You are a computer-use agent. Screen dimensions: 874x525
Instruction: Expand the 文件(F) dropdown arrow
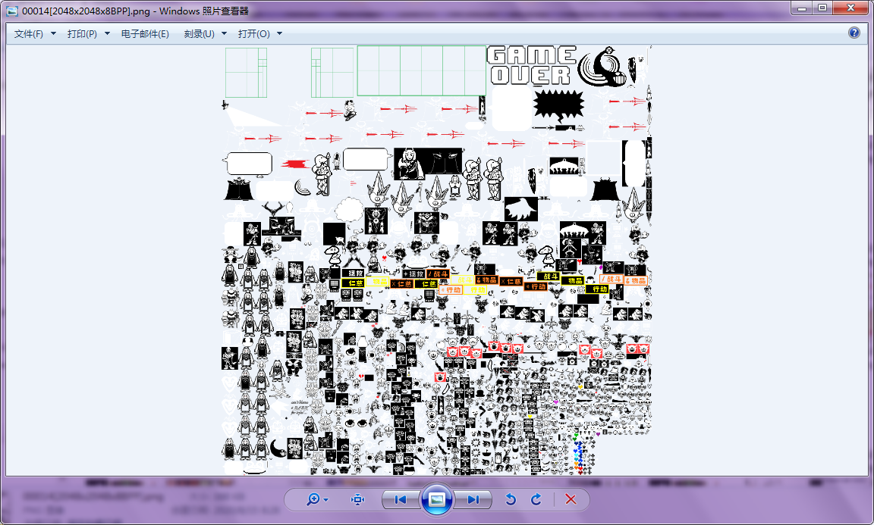click(54, 34)
